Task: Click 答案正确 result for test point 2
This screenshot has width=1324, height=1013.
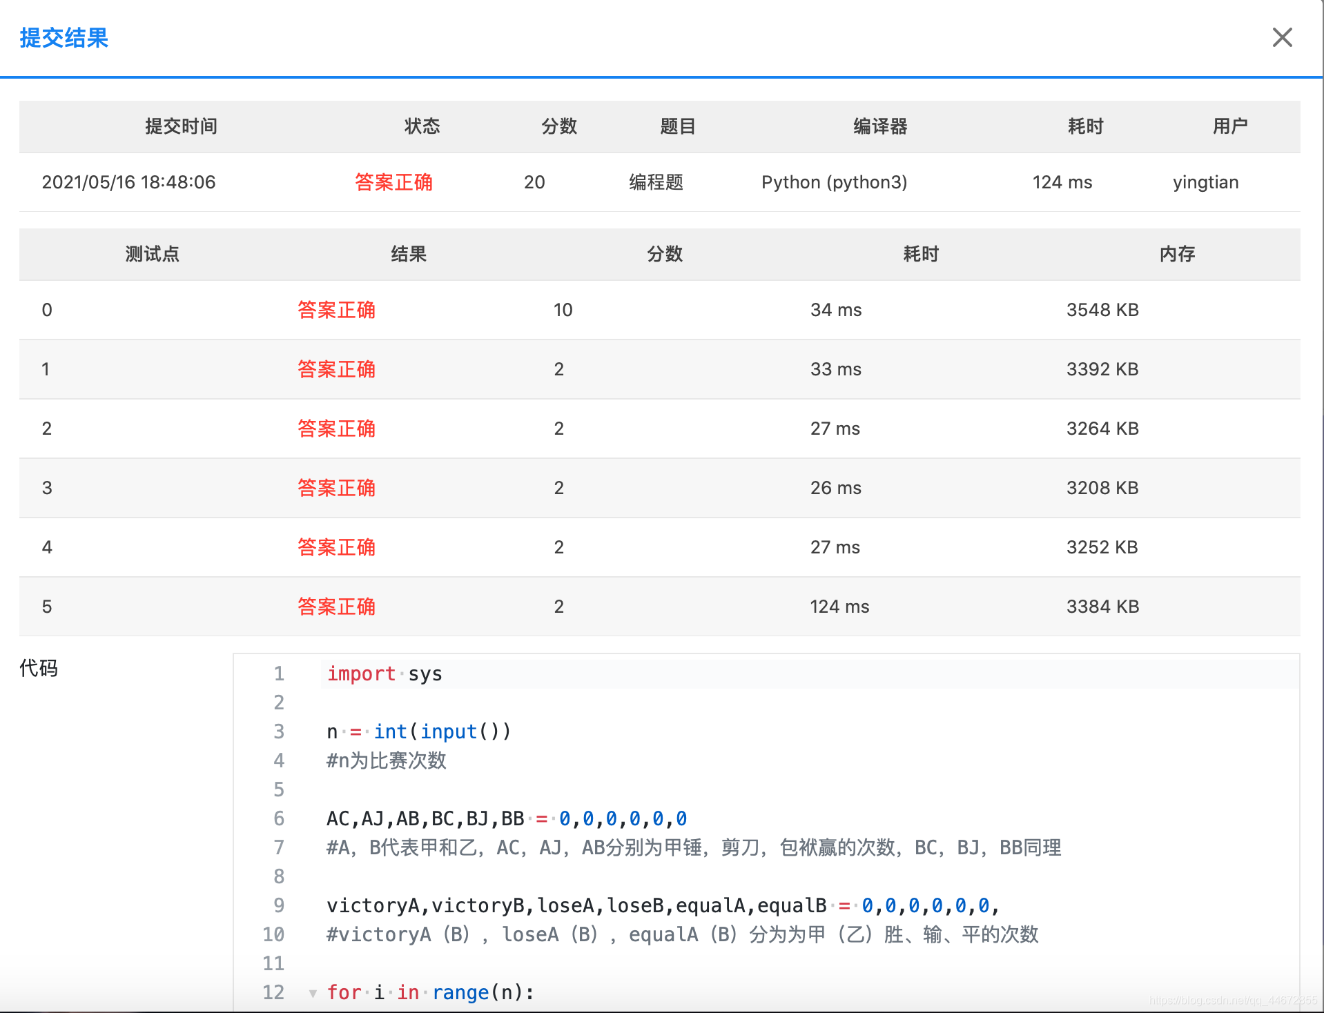Action: pyautogui.click(x=336, y=429)
